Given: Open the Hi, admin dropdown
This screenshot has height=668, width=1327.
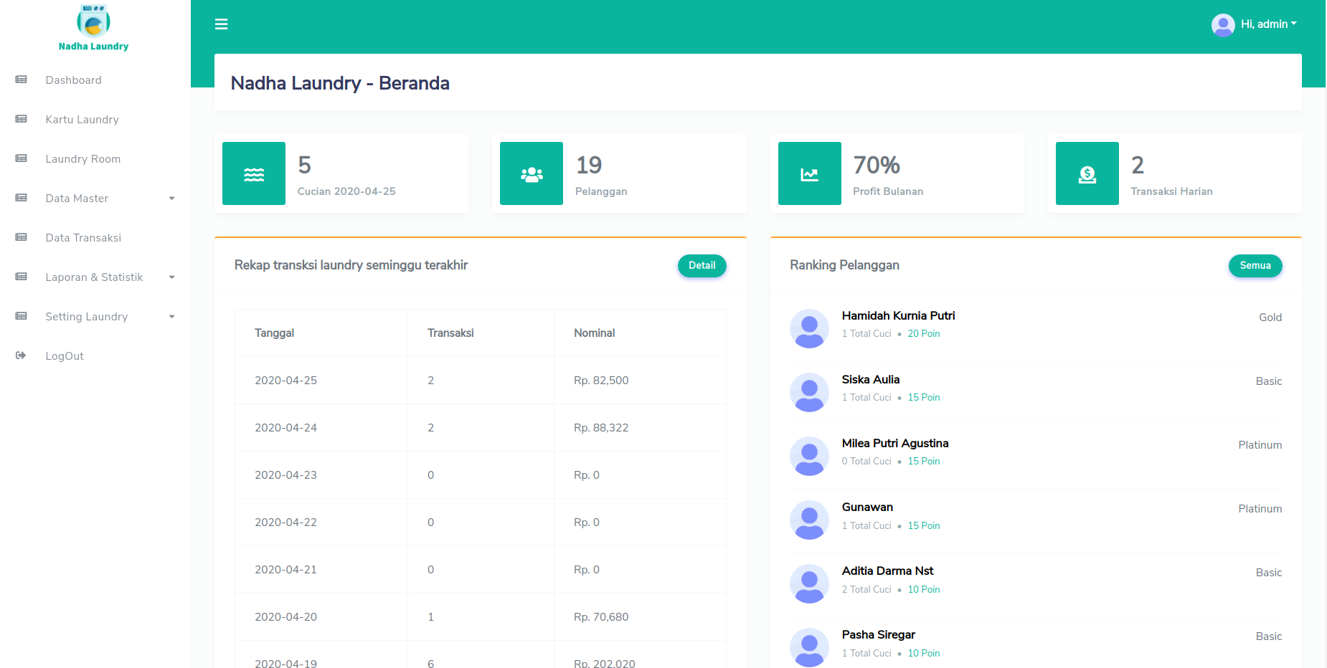Looking at the screenshot, I should click(1268, 24).
